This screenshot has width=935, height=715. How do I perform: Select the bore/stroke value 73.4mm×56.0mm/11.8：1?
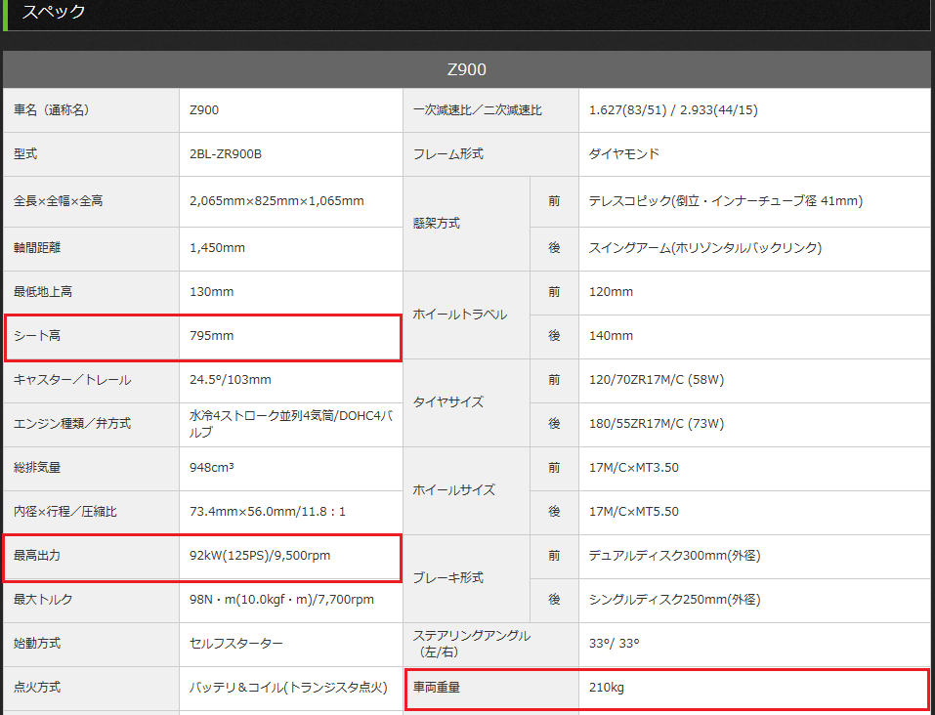point(267,512)
